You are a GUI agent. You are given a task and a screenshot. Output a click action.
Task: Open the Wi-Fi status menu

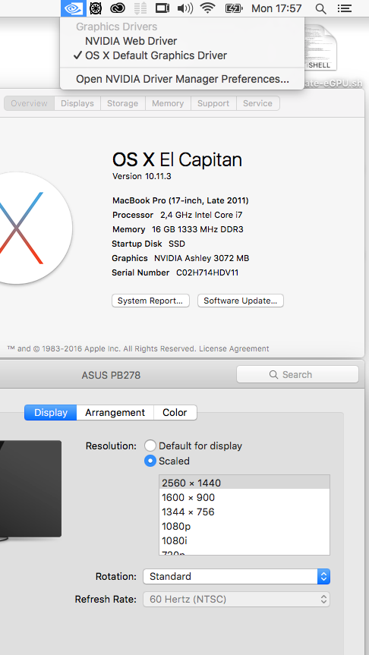[208, 8]
